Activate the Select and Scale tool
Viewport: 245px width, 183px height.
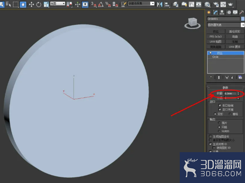coord(46,4)
